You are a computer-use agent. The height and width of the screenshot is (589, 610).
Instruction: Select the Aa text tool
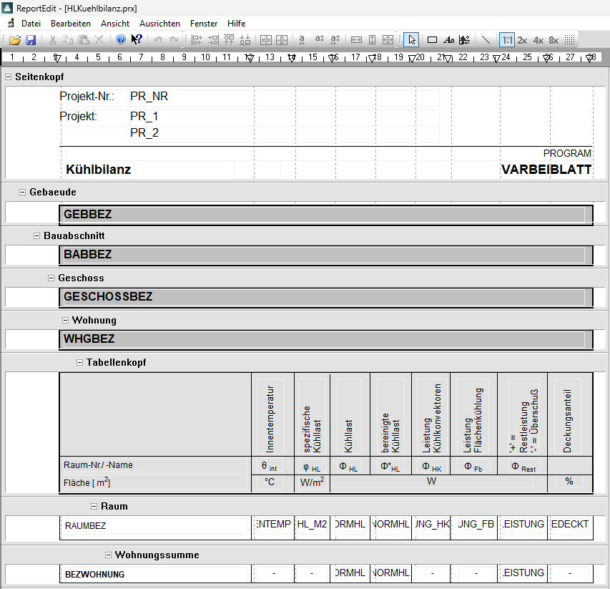tap(449, 39)
